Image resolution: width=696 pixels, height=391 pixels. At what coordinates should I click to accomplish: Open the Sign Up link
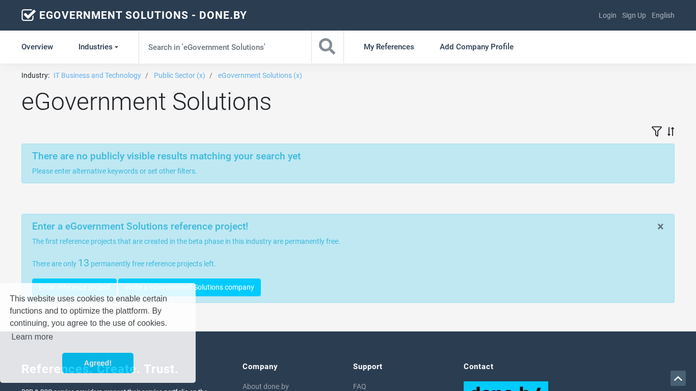coord(634,15)
